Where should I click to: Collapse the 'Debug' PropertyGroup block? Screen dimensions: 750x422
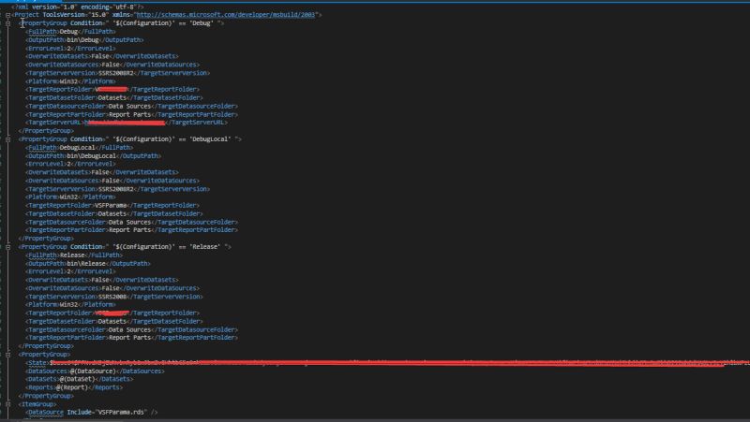click(x=8, y=23)
